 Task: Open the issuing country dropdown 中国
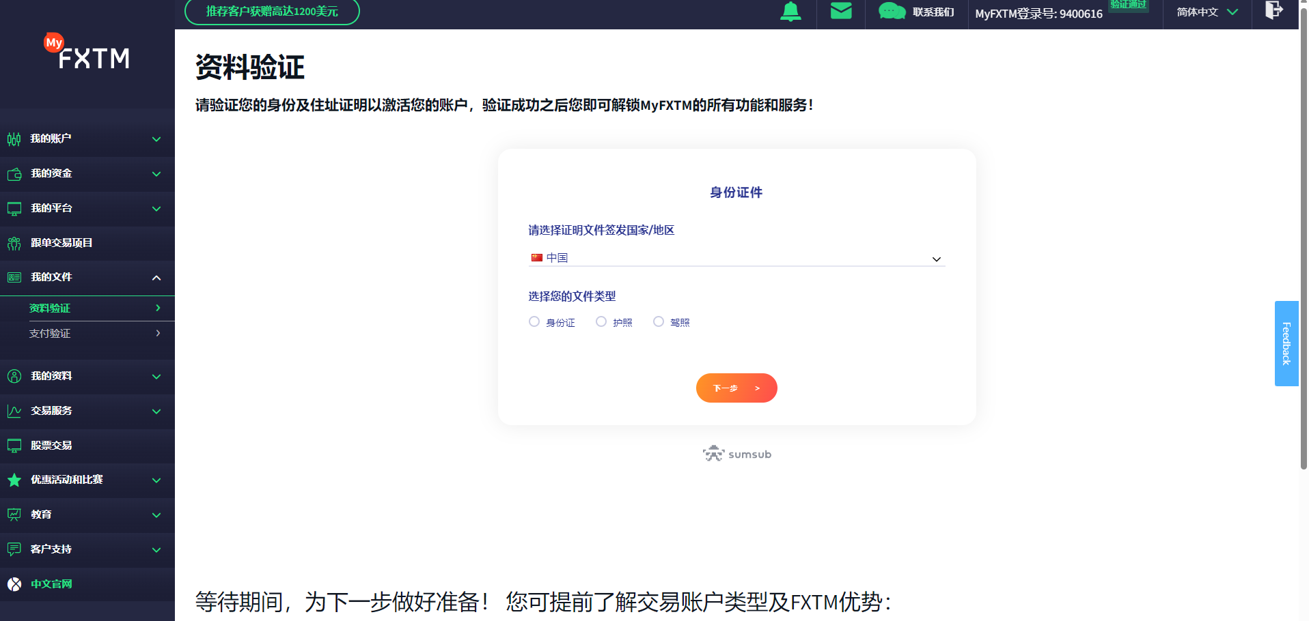click(x=736, y=258)
